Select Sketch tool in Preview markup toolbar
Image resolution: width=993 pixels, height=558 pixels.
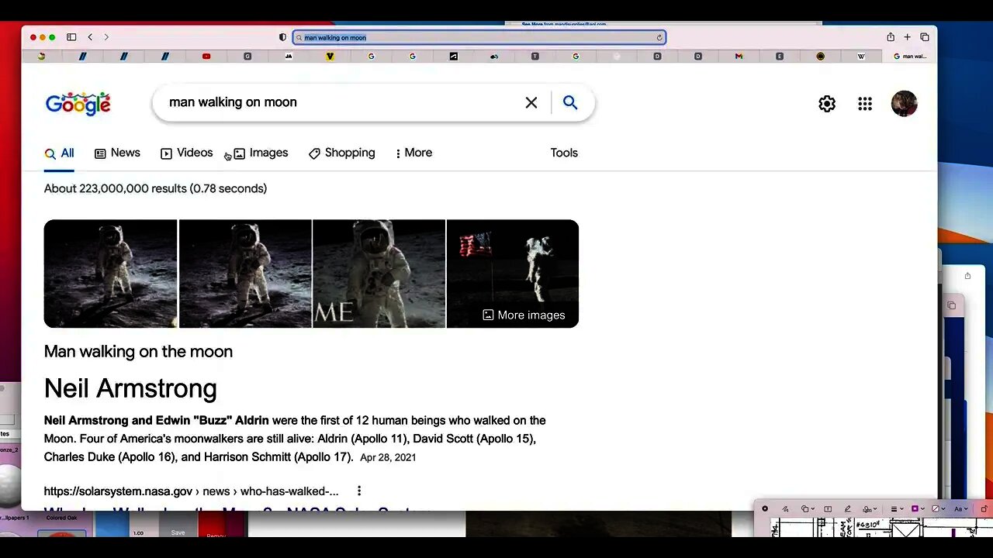tap(785, 509)
